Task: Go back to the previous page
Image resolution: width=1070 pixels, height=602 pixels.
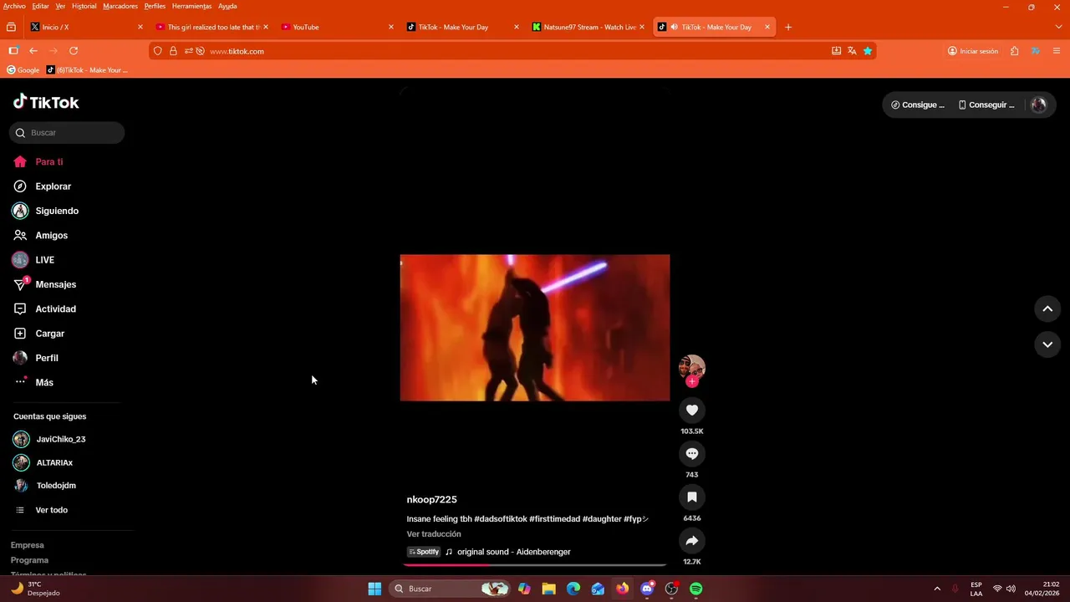Action: (x=33, y=51)
